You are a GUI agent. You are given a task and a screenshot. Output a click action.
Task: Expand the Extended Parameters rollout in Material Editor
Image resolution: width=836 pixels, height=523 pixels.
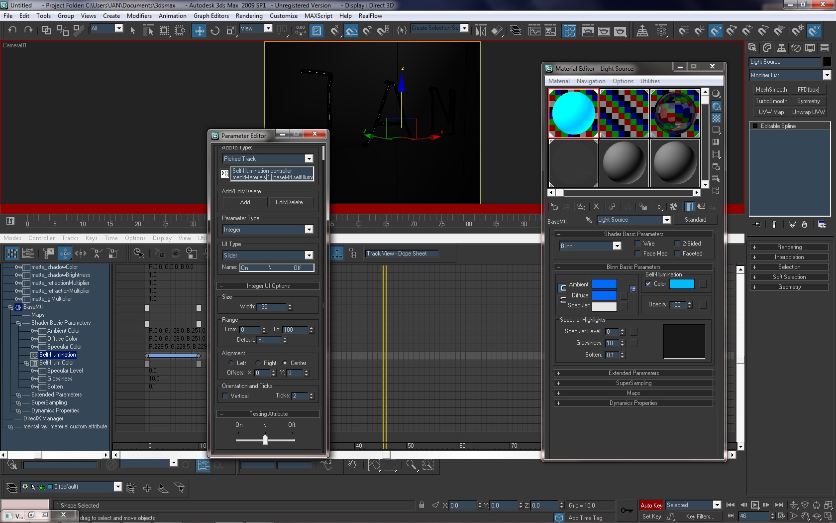pyautogui.click(x=633, y=373)
